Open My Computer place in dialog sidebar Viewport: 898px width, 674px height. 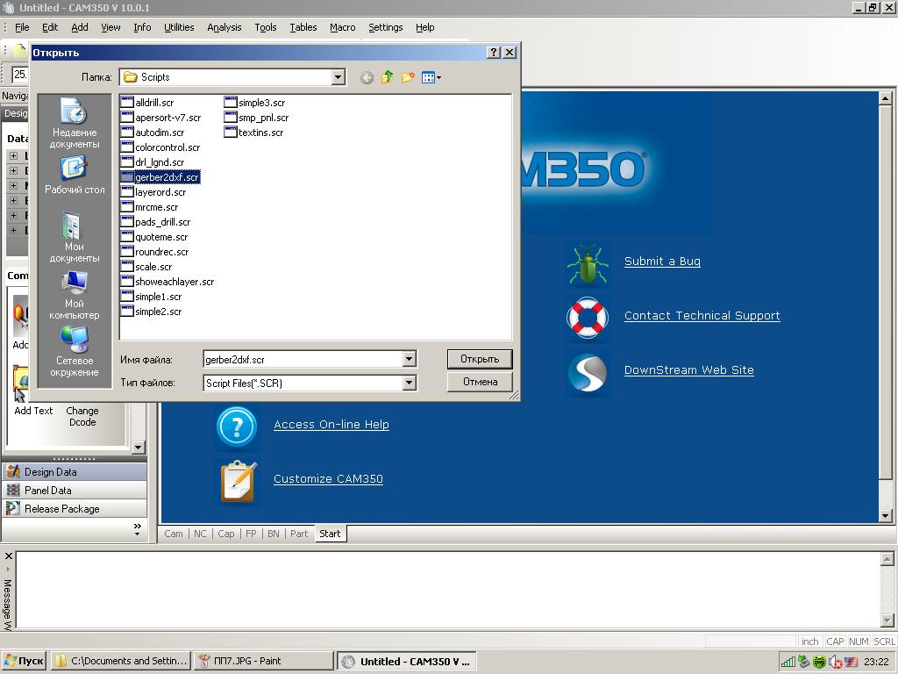pyautogui.click(x=75, y=295)
